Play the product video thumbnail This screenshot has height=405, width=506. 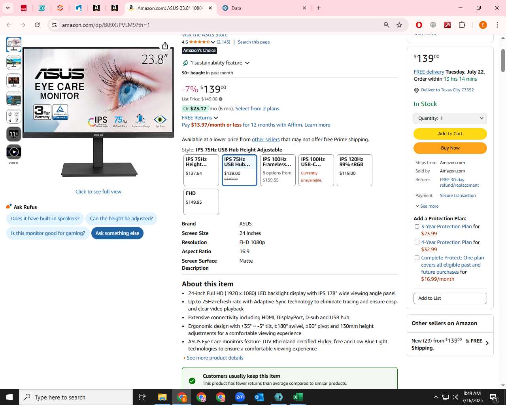pos(14,152)
